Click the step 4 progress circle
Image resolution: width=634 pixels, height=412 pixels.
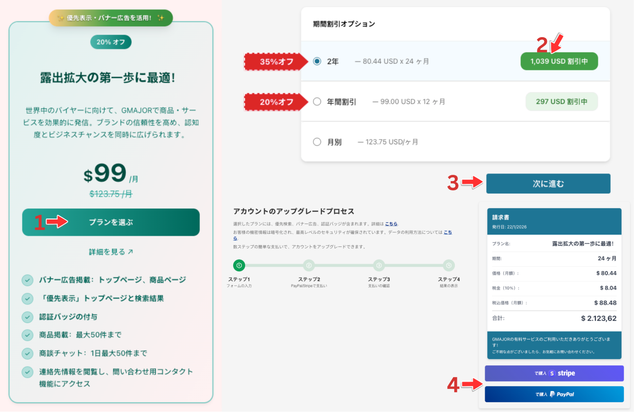coord(448,265)
